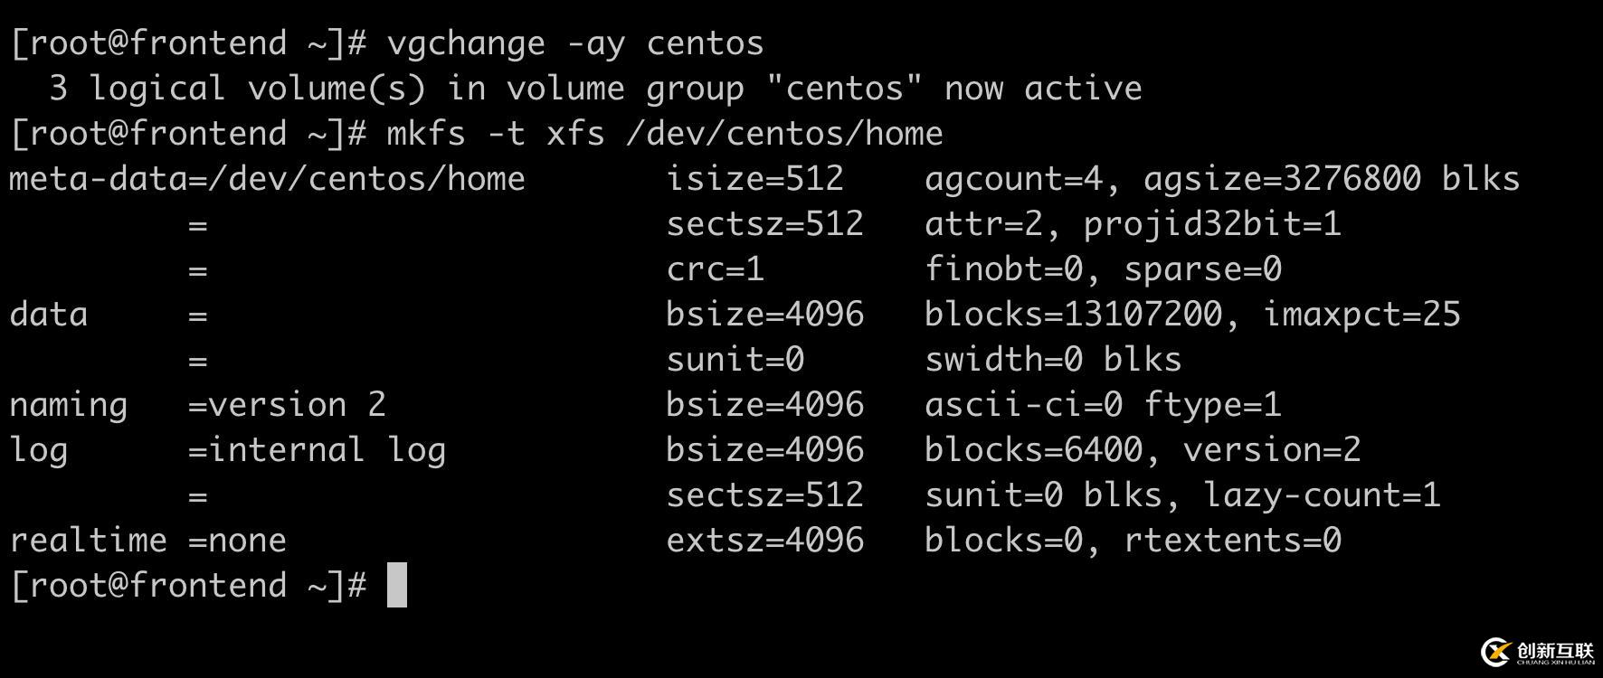This screenshot has height=678, width=1603.
Task: Click the watermark logo icon bottom right
Action: click(x=1496, y=651)
